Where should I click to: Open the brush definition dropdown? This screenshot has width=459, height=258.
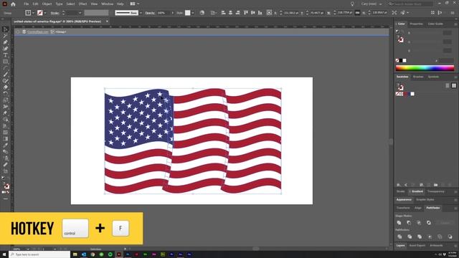pos(141,13)
